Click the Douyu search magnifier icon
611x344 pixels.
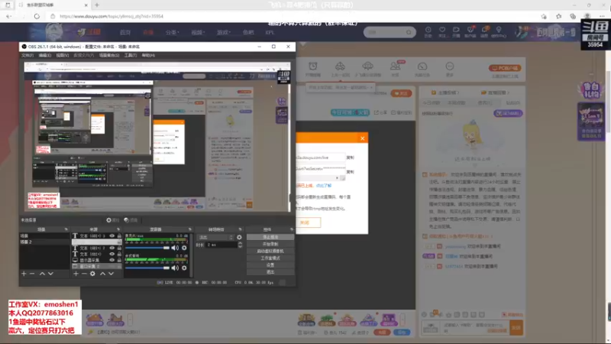coord(409,32)
